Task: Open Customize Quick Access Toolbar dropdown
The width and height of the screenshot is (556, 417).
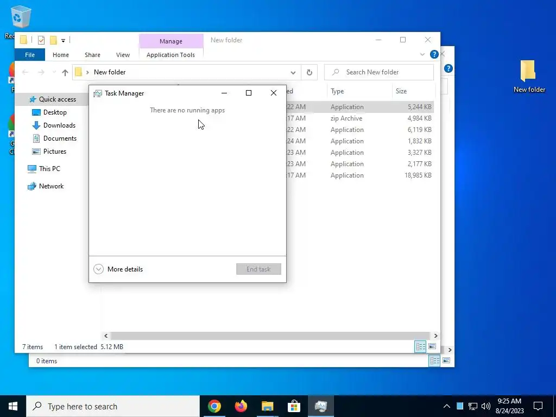Action: (x=63, y=40)
